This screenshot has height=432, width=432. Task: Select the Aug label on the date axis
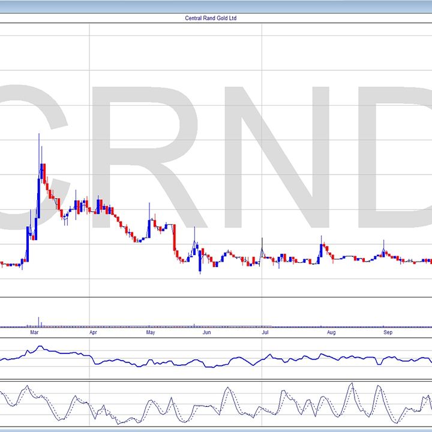tap(330, 332)
